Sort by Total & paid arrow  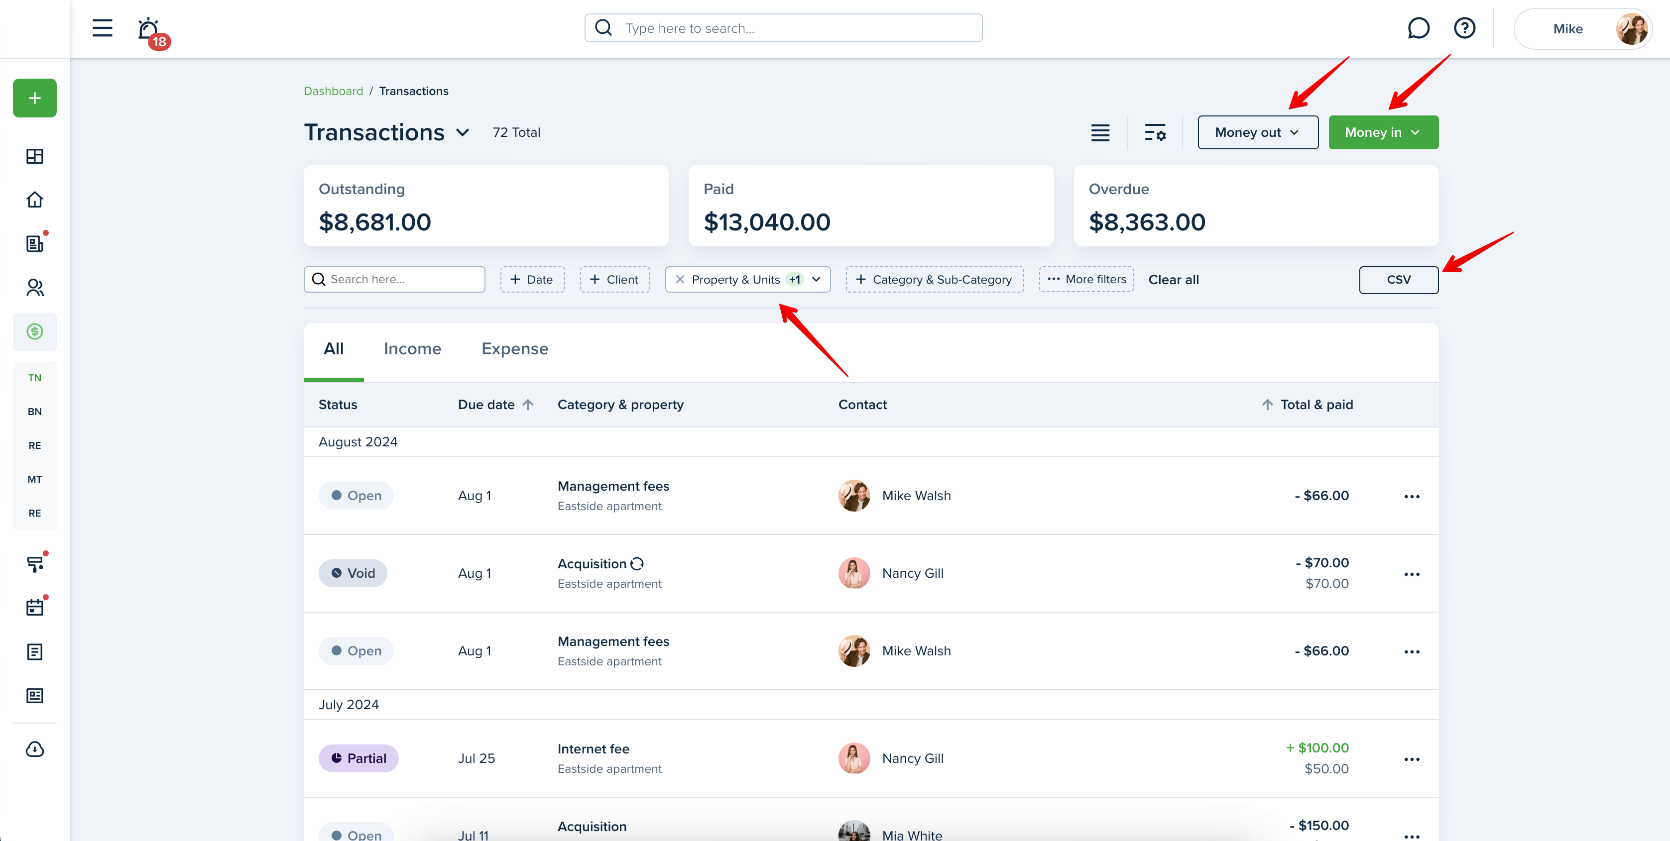[1267, 404]
